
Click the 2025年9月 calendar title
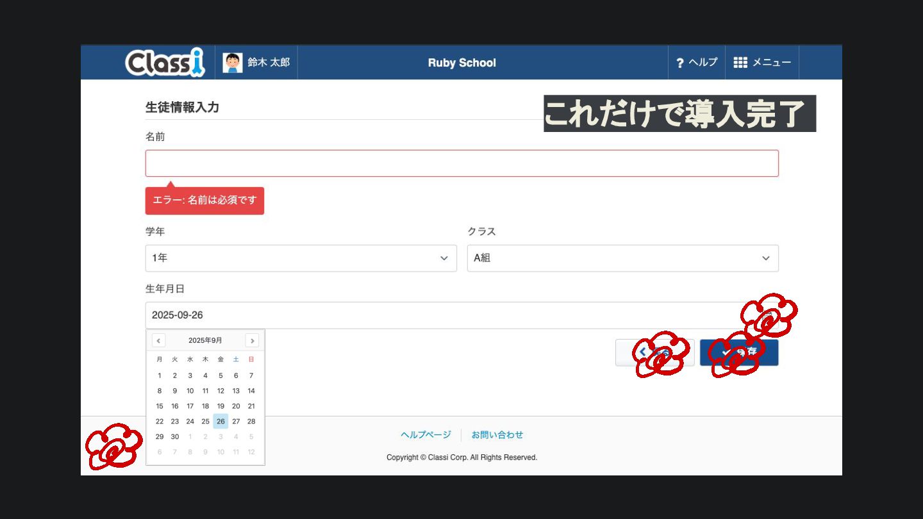tap(205, 341)
